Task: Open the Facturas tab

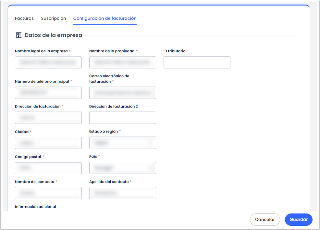Action: (24, 18)
